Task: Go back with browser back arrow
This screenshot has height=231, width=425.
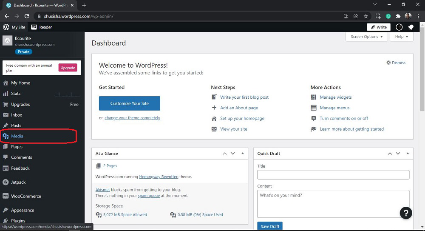Action: click(7, 16)
